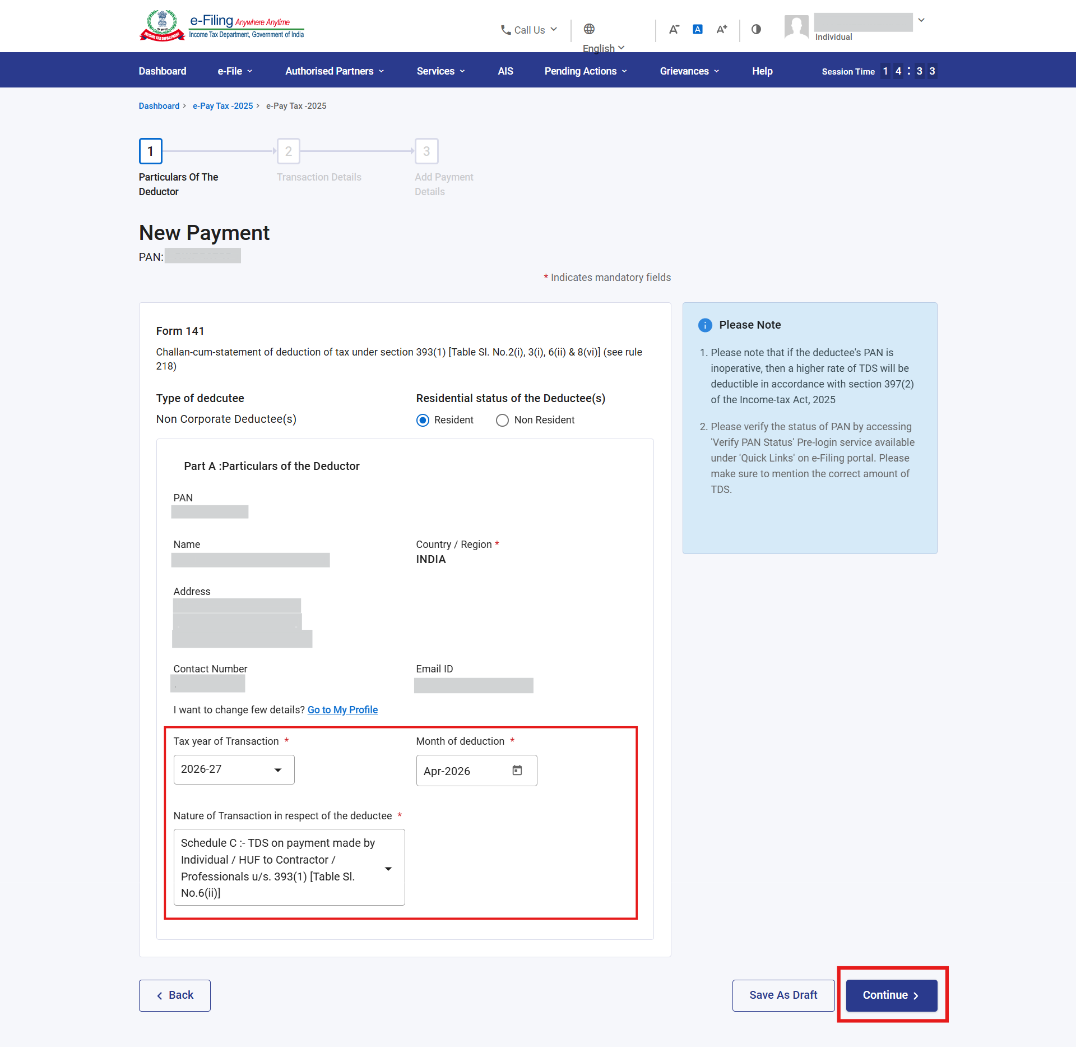The width and height of the screenshot is (1076, 1047).
Task: Open the Month of deduction calendar icon
Action: click(x=517, y=770)
